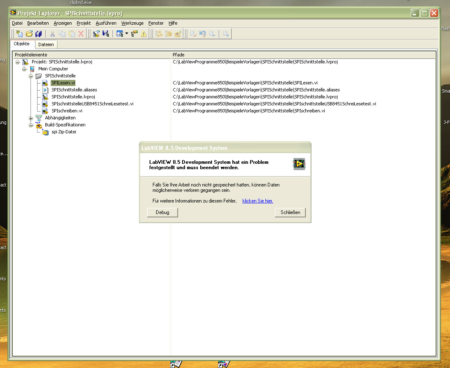Select the Mein Computer label
This screenshot has width=450, height=368.
pos(53,69)
